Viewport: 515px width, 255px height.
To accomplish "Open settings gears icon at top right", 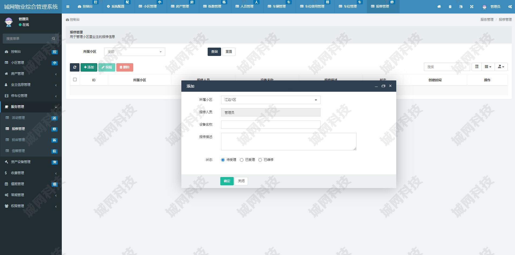I will click(x=510, y=6).
